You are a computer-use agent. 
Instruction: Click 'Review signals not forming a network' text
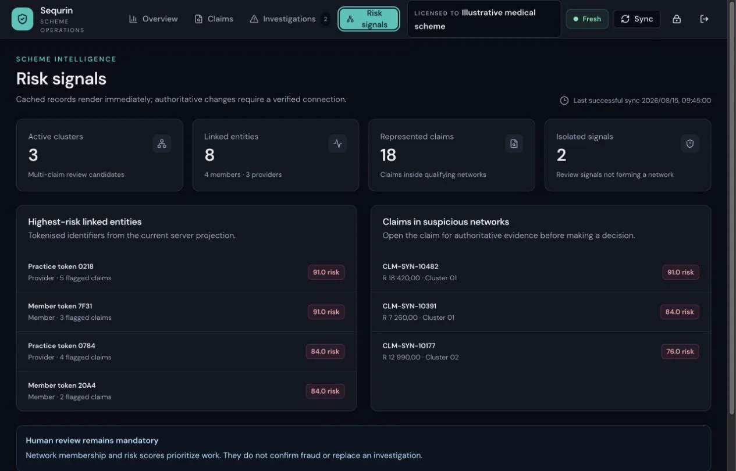(x=615, y=174)
